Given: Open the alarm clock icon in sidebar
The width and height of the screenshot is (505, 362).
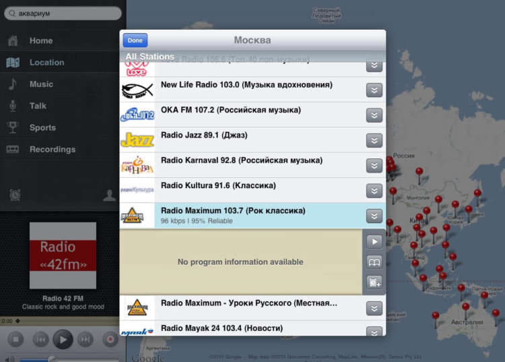Looking at the screenshot, I should tap(15, 195).
